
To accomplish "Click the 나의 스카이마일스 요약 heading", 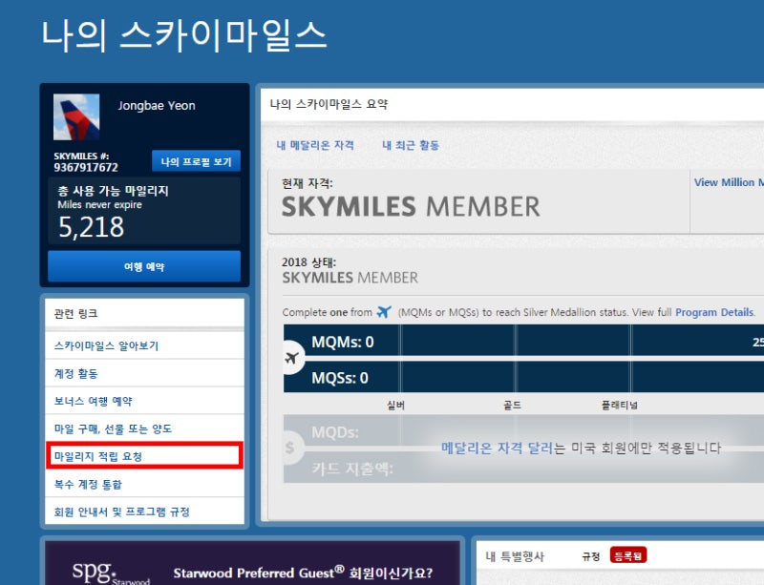I will [329, 104].
